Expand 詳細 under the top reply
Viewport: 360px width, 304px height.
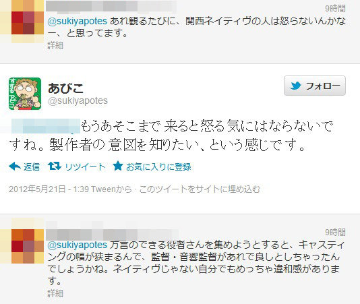tap(55, 45)
